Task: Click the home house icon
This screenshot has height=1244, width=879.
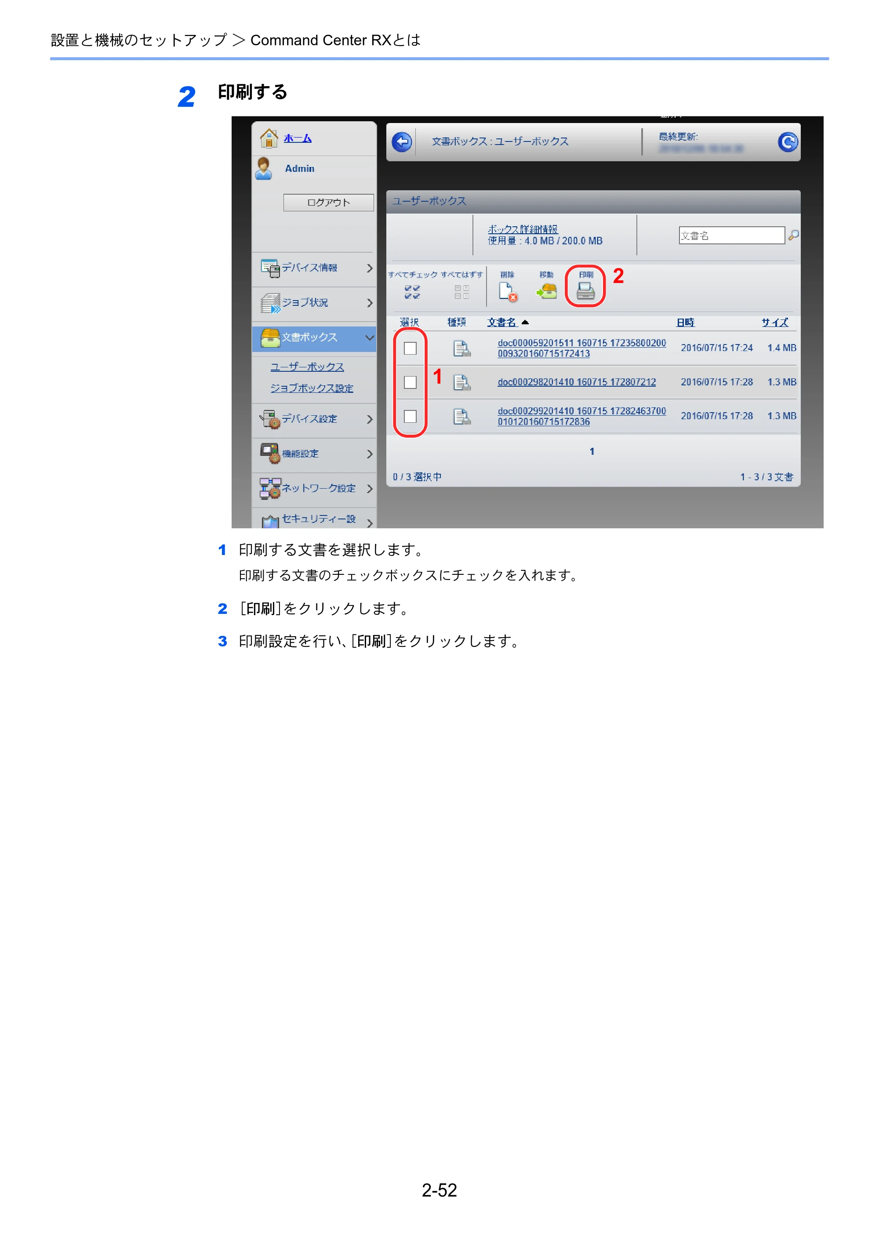Action: click(269, 138)
